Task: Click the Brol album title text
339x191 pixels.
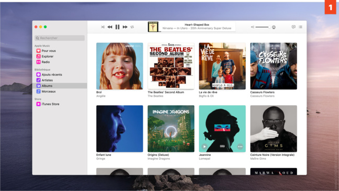Action: point(99,92)
